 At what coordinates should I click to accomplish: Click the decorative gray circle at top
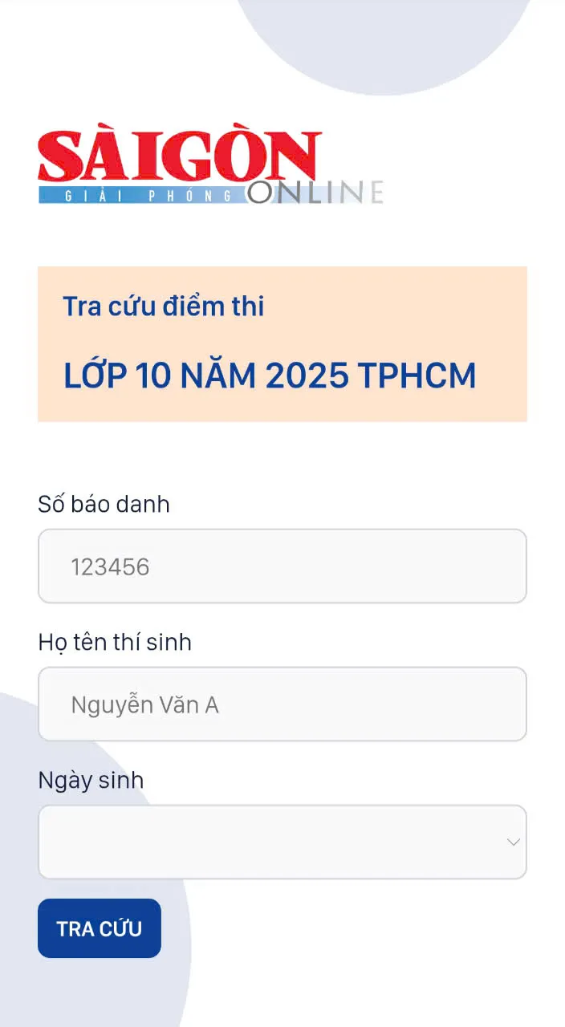point(385,40)
